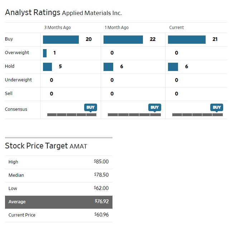Click the Current Hold bar showing 6

(x=173, y=67)
